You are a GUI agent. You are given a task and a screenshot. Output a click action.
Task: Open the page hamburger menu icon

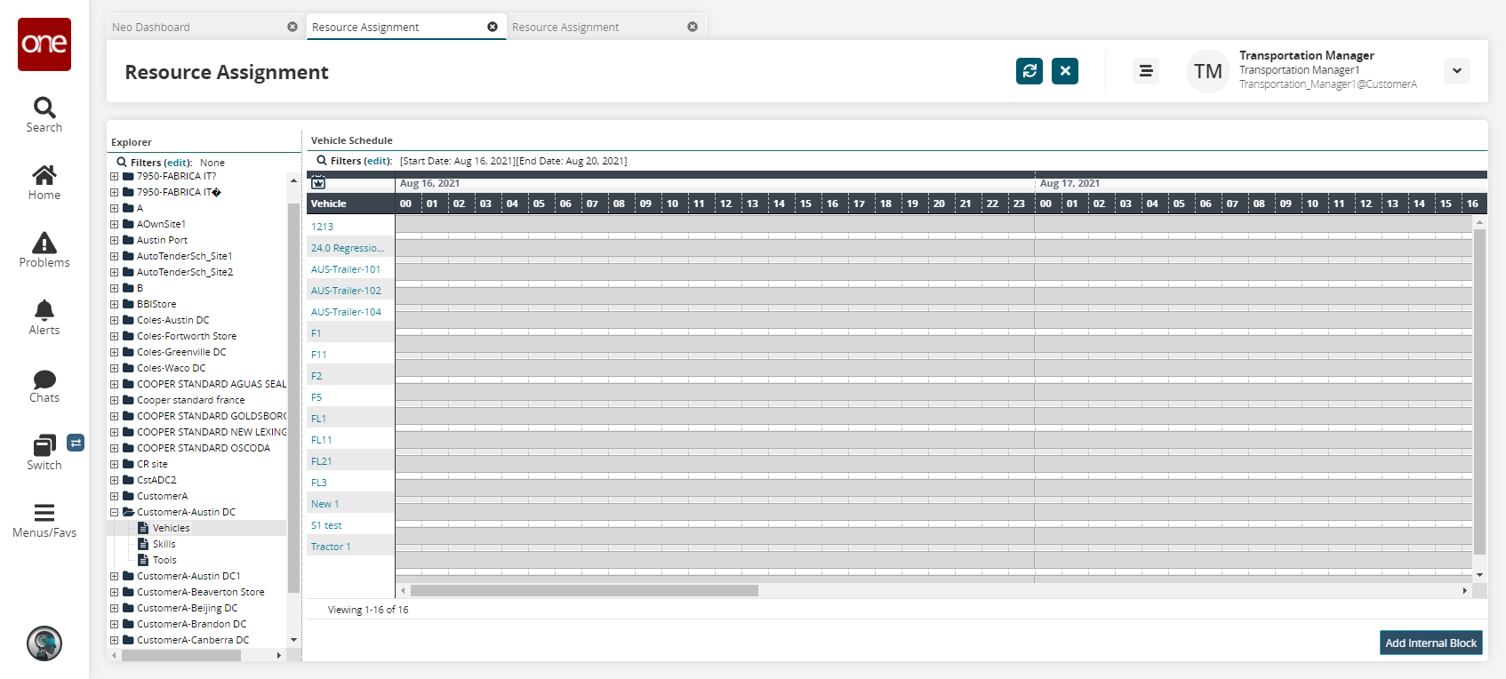(1146, 71)
